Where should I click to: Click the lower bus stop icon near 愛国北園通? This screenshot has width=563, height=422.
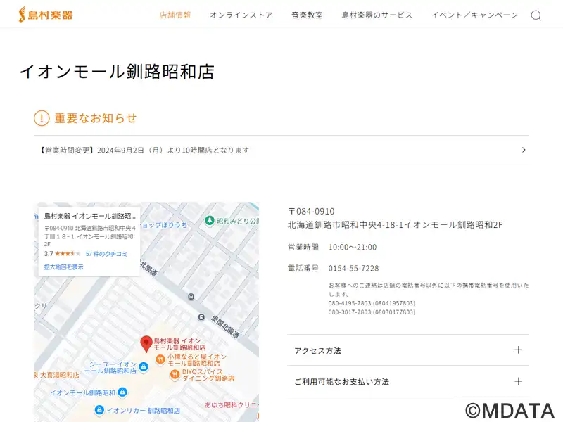[201, 317]
